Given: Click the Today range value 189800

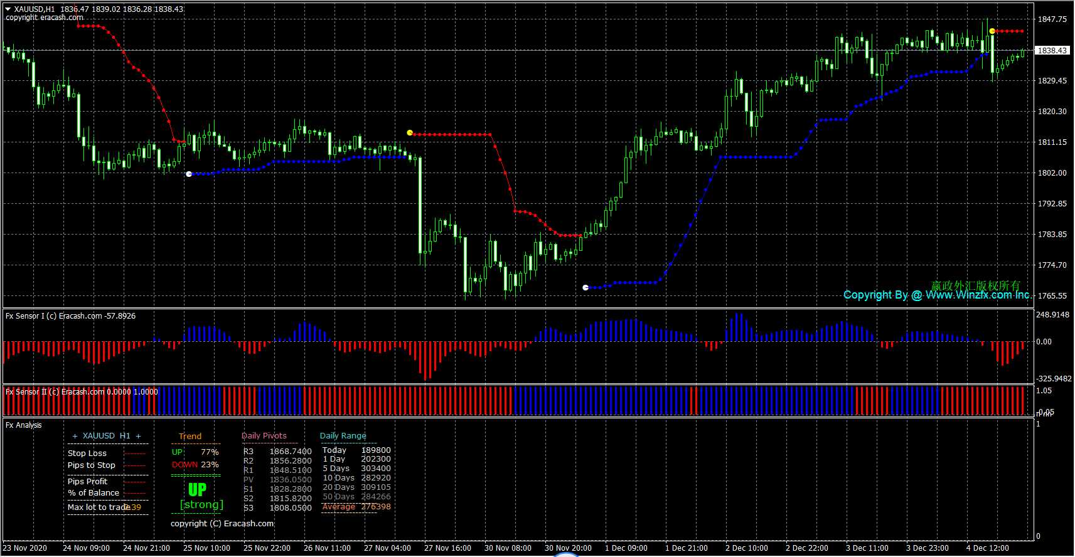Looking at the screenshot, I should 376,450.
